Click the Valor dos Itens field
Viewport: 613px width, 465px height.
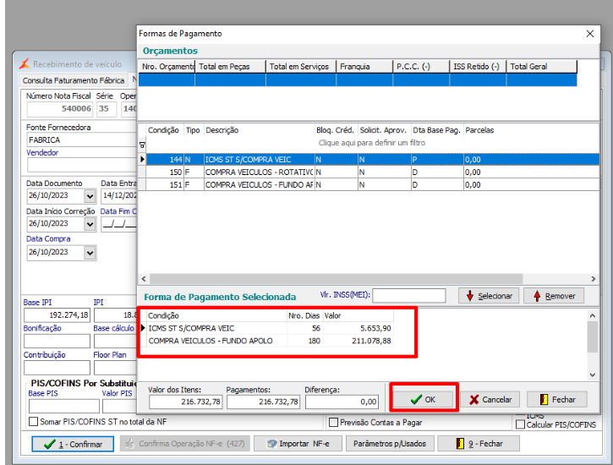pyautogui.click(x=185, y=402)
